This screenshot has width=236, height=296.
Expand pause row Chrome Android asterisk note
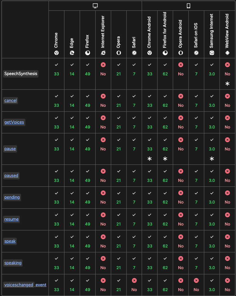(150, 159)
